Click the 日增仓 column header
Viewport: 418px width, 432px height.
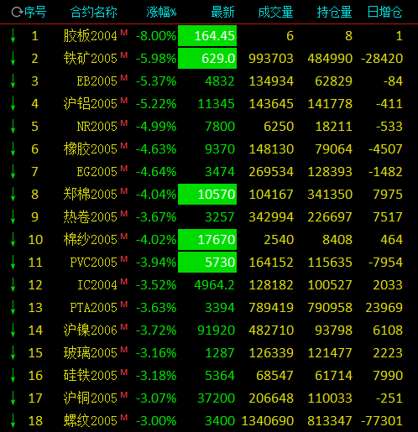point(384,13)
